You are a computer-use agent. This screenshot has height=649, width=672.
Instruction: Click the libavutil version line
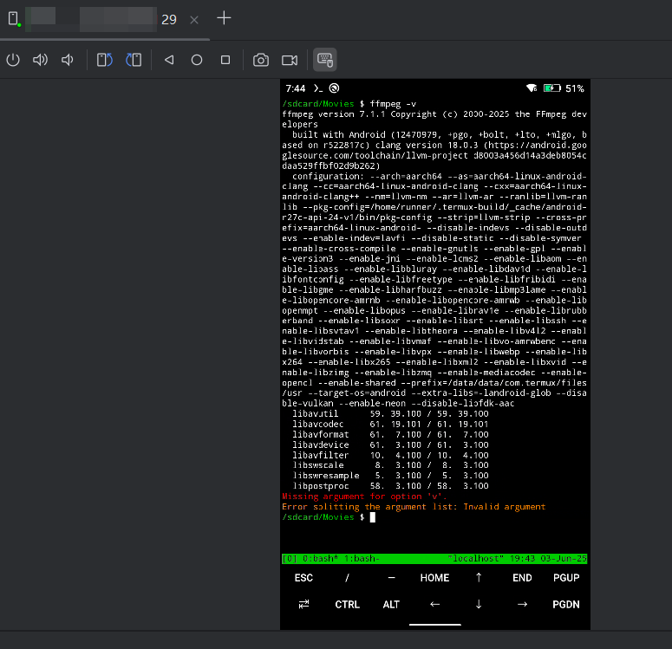coord(390,414)
